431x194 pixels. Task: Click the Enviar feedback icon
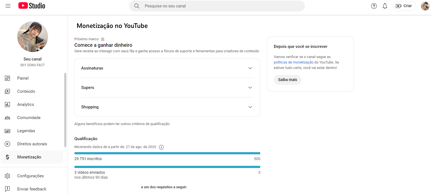click(7, 189)
